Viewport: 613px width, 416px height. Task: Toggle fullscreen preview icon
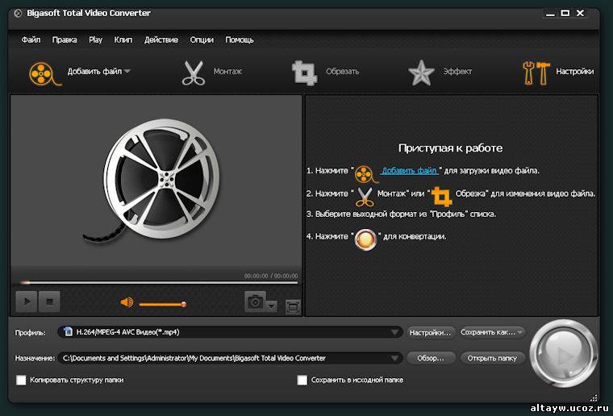(x=293, y=306)
